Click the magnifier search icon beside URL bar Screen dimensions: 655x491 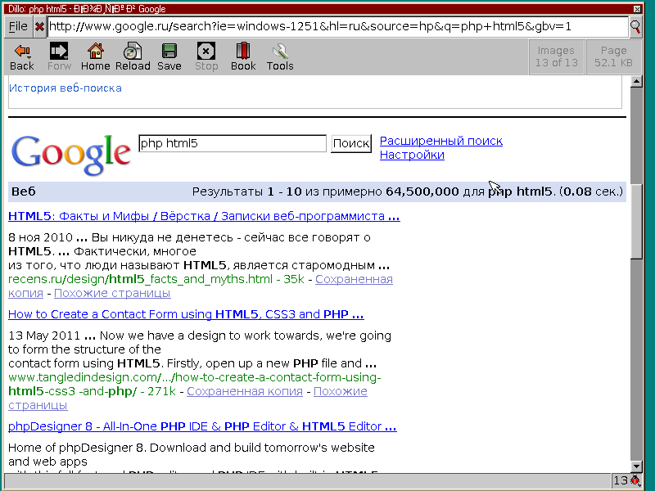[635, 27]
